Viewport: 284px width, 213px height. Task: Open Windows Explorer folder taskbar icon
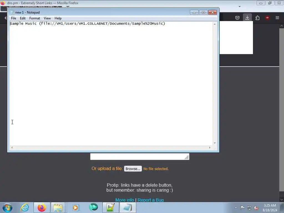[x=58, y=207]
